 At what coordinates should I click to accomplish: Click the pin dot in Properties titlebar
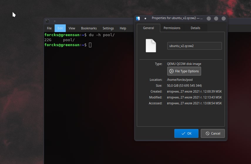(x=145, y=19)
